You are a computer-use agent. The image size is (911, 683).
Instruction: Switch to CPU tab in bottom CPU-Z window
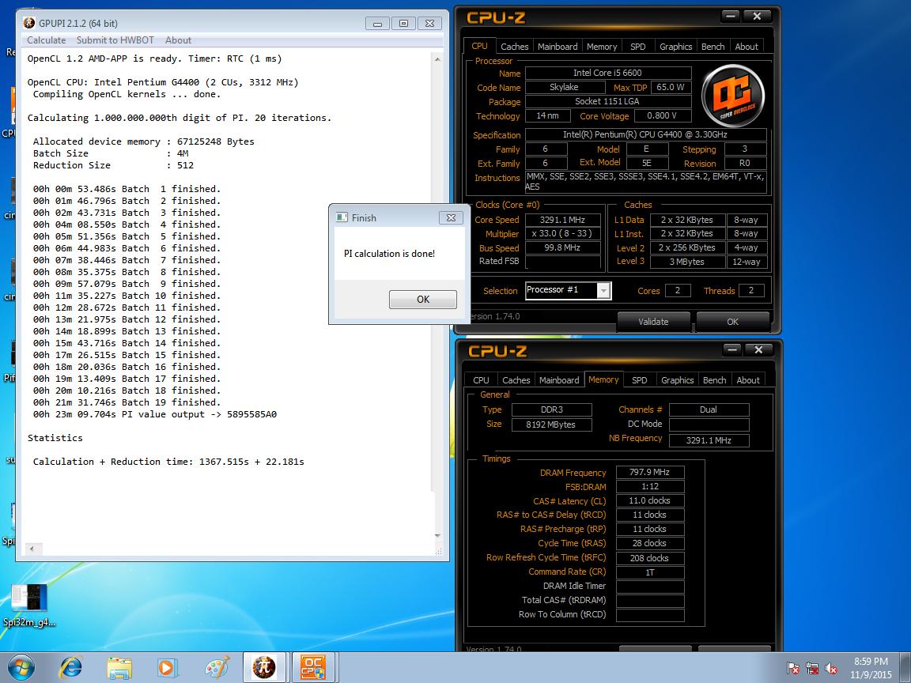[x=481, y=379]
